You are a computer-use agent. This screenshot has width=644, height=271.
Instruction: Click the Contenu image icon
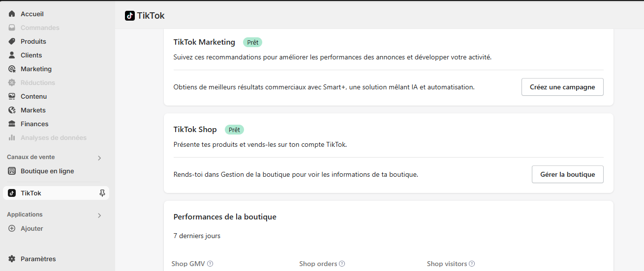[12, 97]
